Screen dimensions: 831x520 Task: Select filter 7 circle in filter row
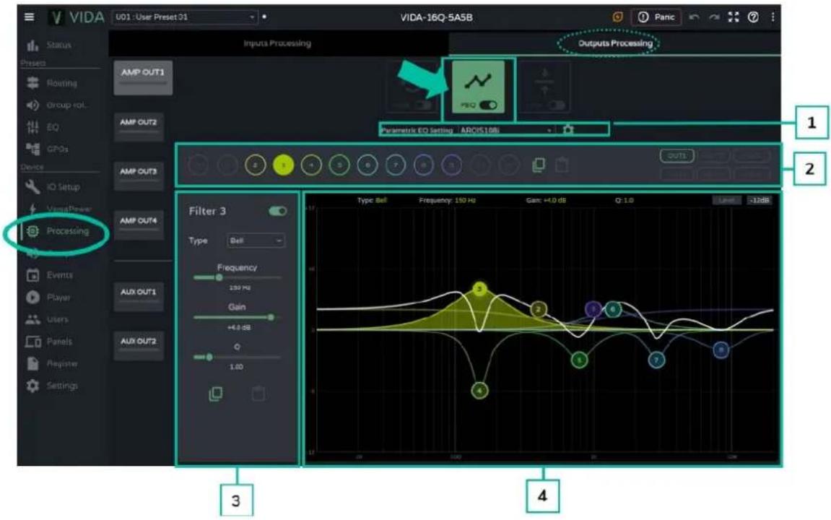[396, 165]
